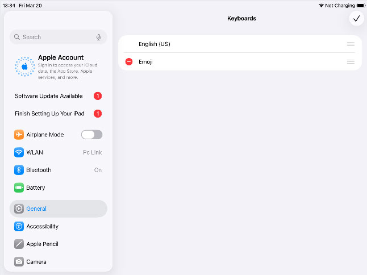Tap the Fri Mar 20 date
The width and height of the screenshot is (367, 275).
(30, 5)
